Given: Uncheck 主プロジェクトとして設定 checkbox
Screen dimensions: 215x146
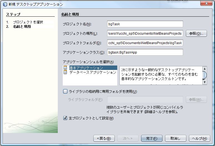Looking at the screenshot, I should pyautogui.click(x=65, y=118).
